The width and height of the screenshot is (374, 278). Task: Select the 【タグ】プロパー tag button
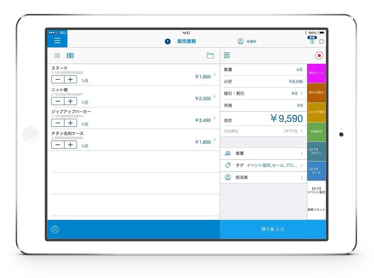(x=316, y=151)
